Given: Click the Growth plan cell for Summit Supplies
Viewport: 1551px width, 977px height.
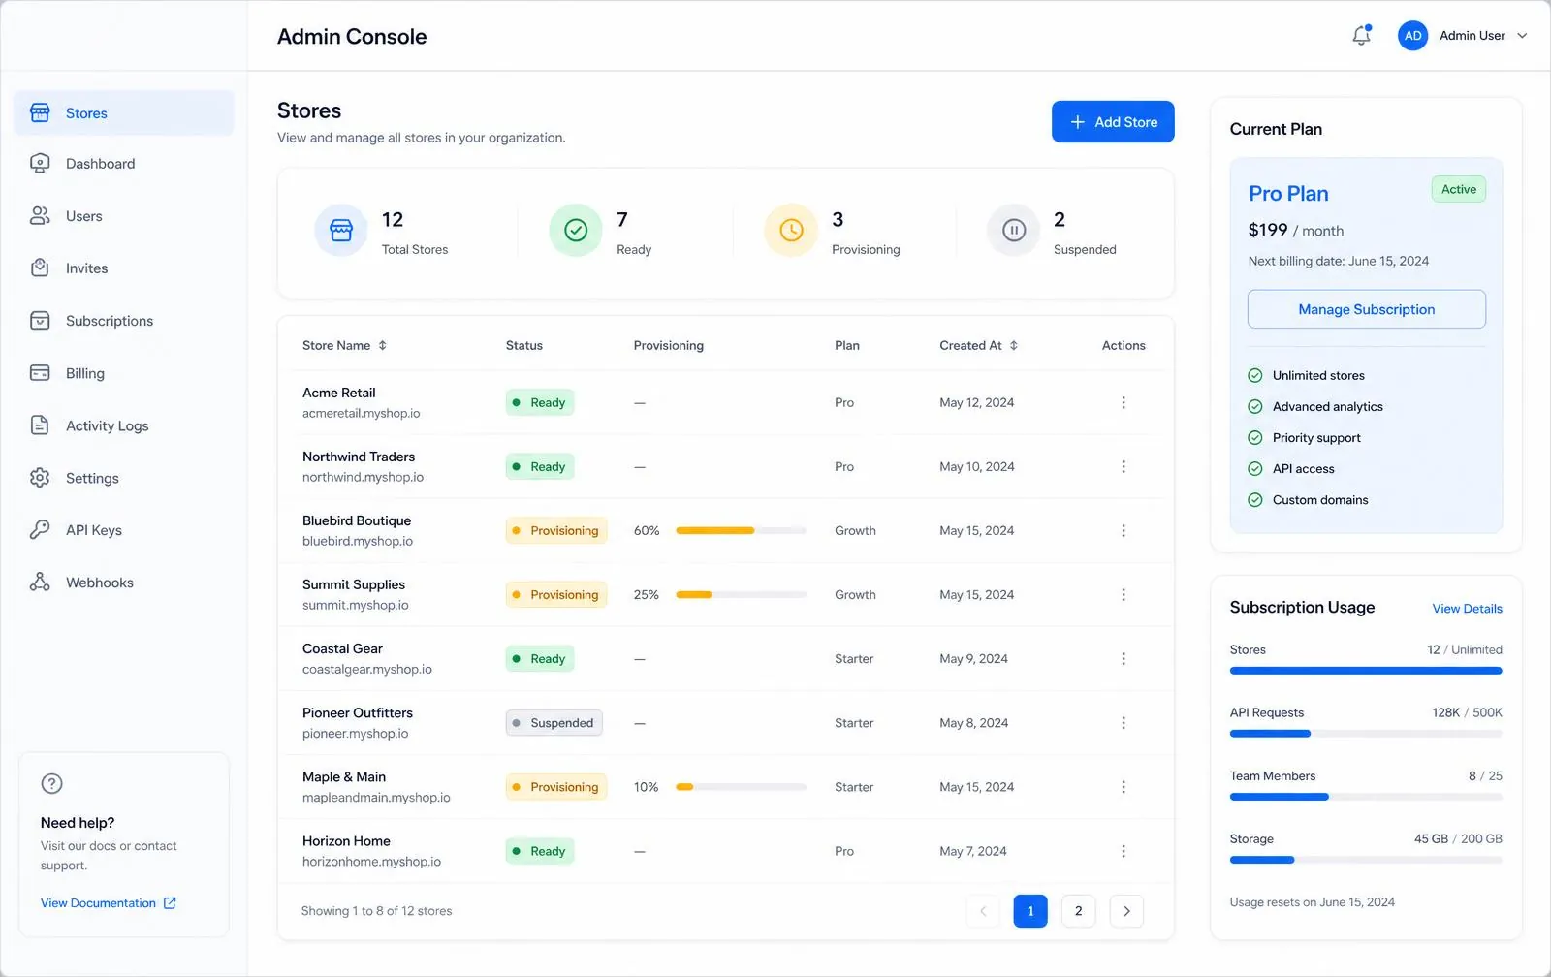Looking at the screenshot, I should click(855, 595).
